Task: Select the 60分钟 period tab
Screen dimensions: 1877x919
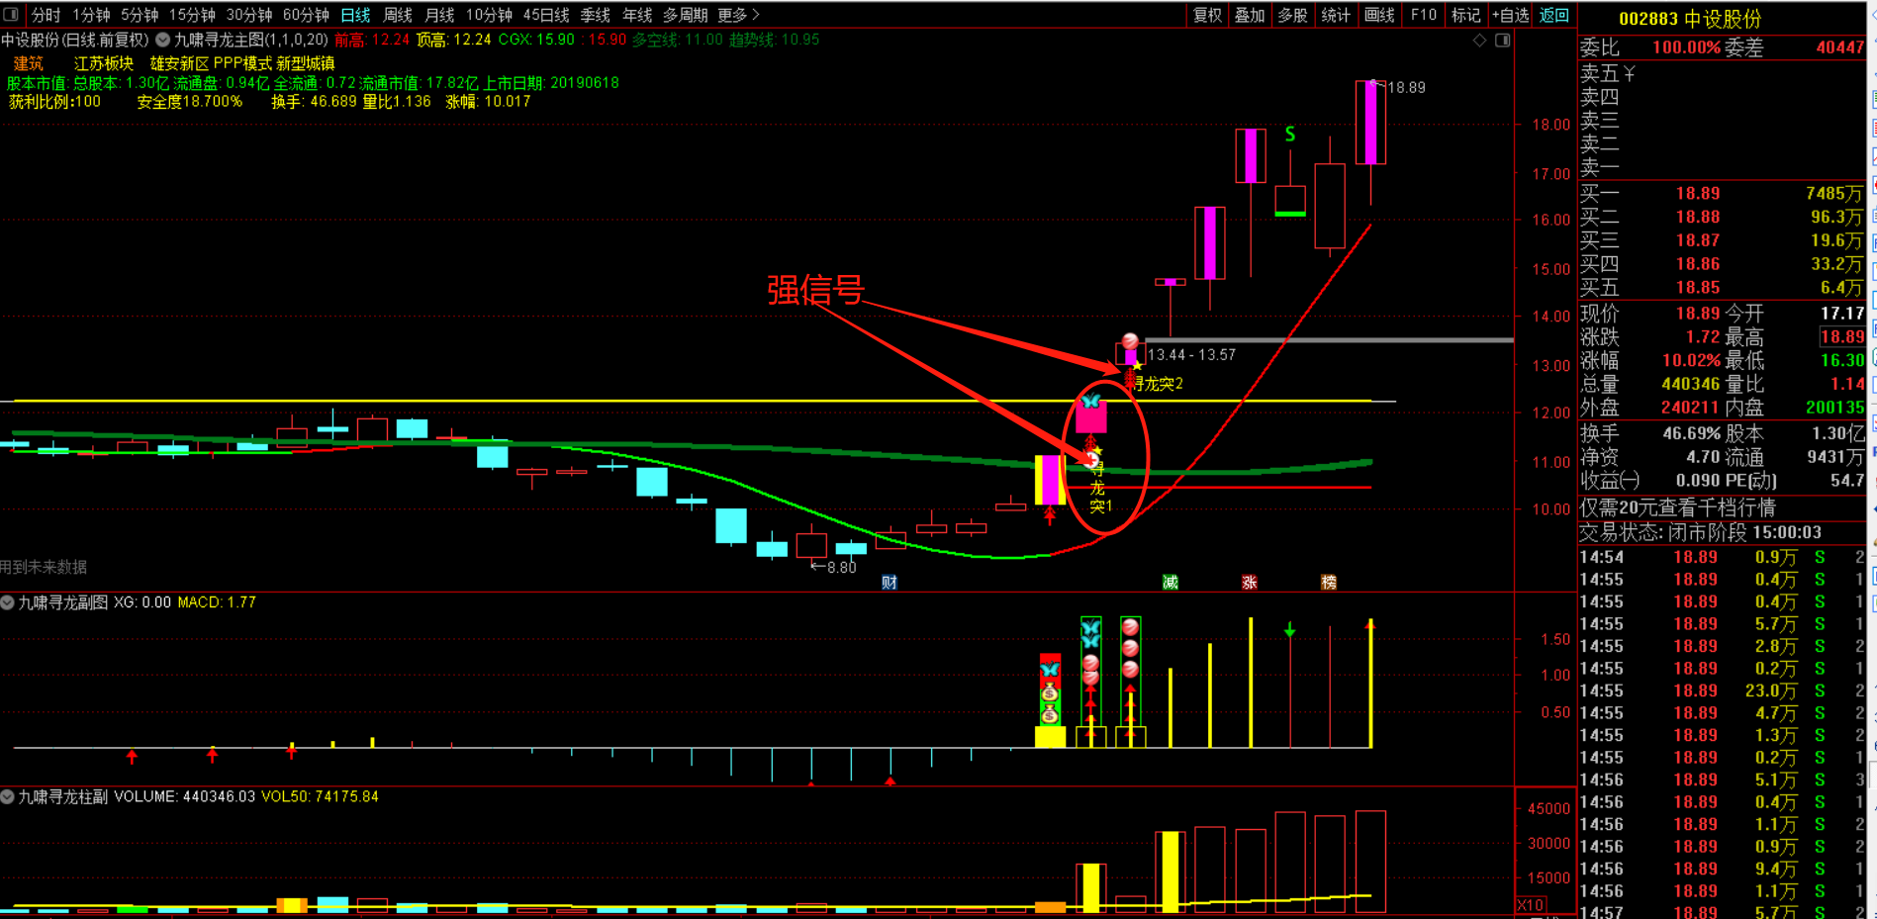Action: coord(306,15)
